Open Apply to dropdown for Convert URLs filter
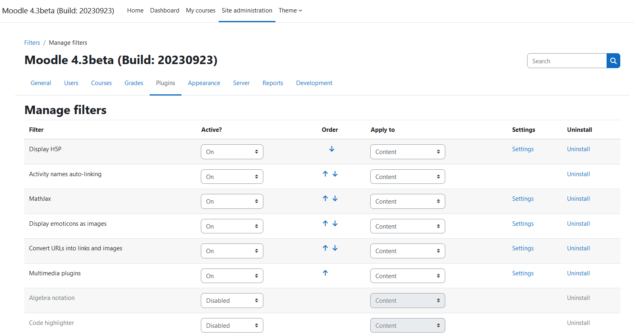The image size is (634, 335). pyautogui.click(x=408, y=251)
